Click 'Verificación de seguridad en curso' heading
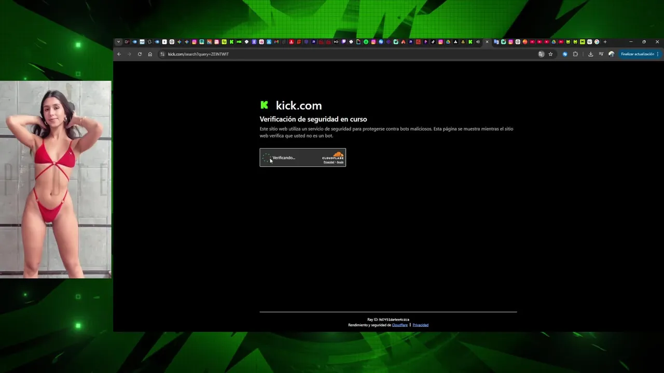Viewport: 664px width, 373px height. pyautogui.click(x=313, y=119)
